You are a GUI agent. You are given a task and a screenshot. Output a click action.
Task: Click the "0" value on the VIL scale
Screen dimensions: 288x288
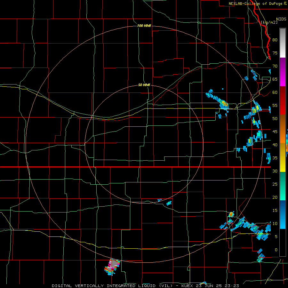[x=276, y=250]
